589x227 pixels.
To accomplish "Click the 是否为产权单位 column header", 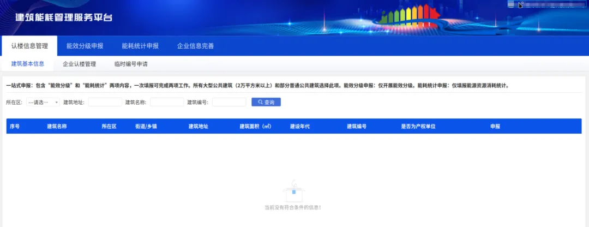I will click(x=418, y=126).
